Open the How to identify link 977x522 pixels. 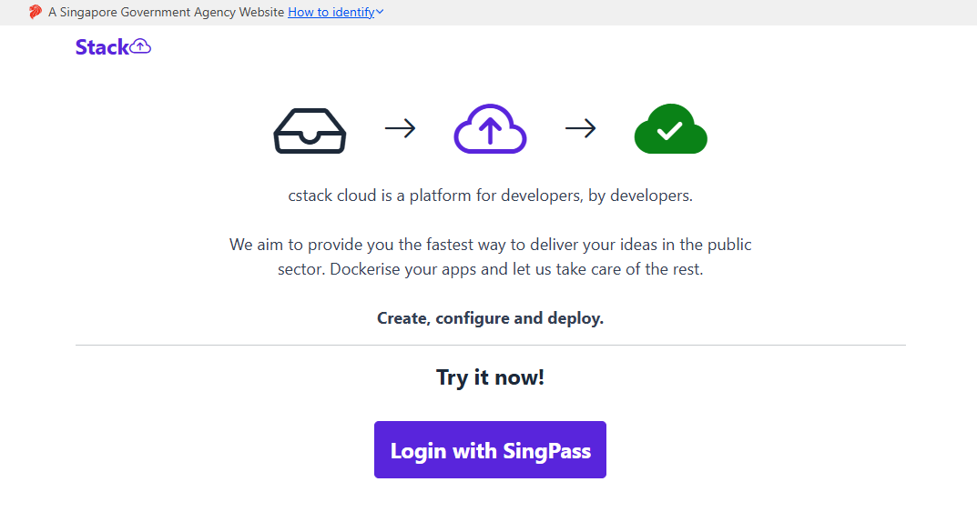[x=331, y=13]
